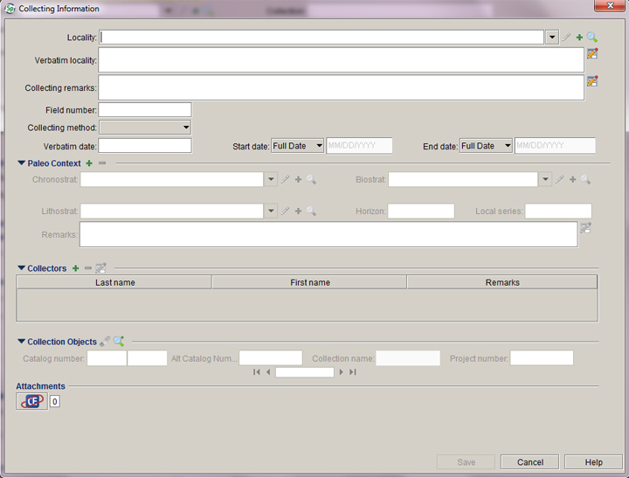This screenshot has width=629, height=478.
Task: Collapse the Collection Objects section
Action: (x=21, y=342)
